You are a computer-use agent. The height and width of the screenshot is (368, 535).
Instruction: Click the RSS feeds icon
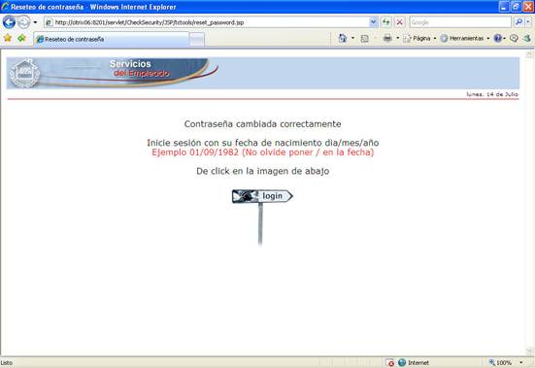(364, 39)
